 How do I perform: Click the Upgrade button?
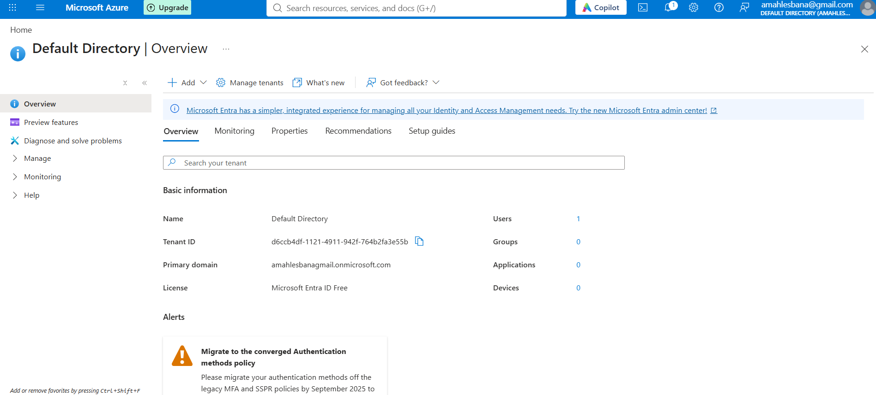[168, 7]
